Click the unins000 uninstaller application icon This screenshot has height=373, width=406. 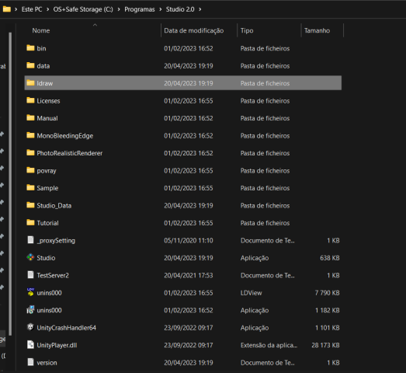30,310
